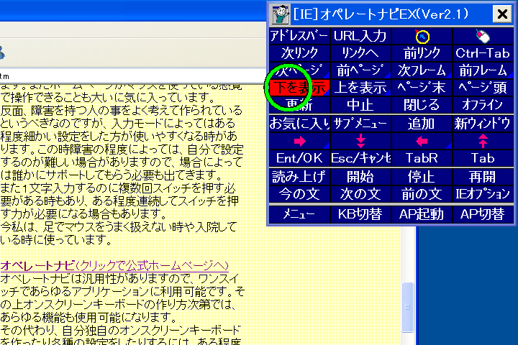518x345 pixels.
Task: Click the オペレートナビ mascot title icon
Action: (281, 14)
